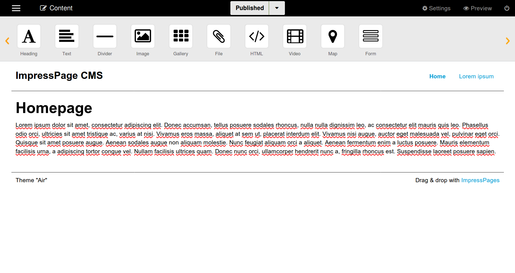Select the Form widget
Screen dimensions: 515x273
tap(371, 36)
